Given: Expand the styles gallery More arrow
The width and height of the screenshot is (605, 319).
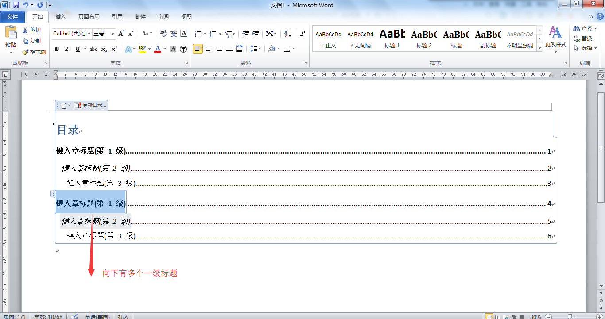Looking at the screenshot, I should pyautogui.click(x=540, y=48).
